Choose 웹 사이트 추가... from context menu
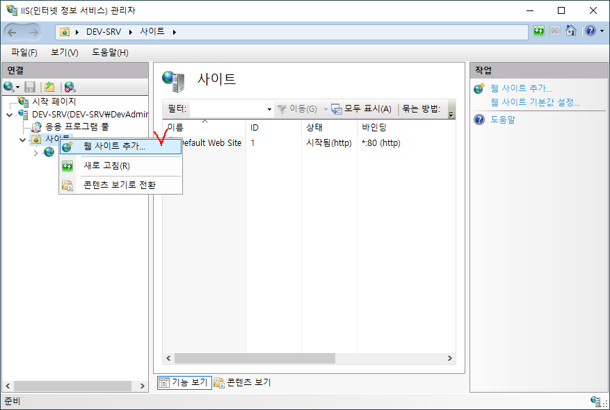The width and height of the screenshot is (610, 410). (120, 147)
